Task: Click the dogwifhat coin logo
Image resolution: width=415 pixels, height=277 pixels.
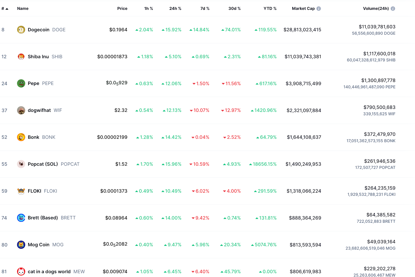Action: tap(21, 110)
